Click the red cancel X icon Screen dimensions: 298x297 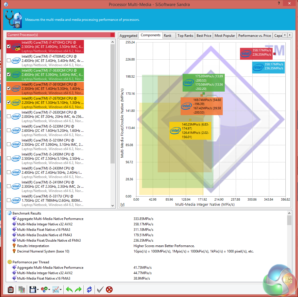coord(109,290)
